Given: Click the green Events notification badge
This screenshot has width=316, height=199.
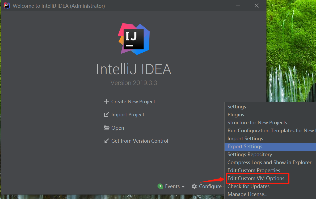Looking at the screenshot, I should tap(160, 186).
